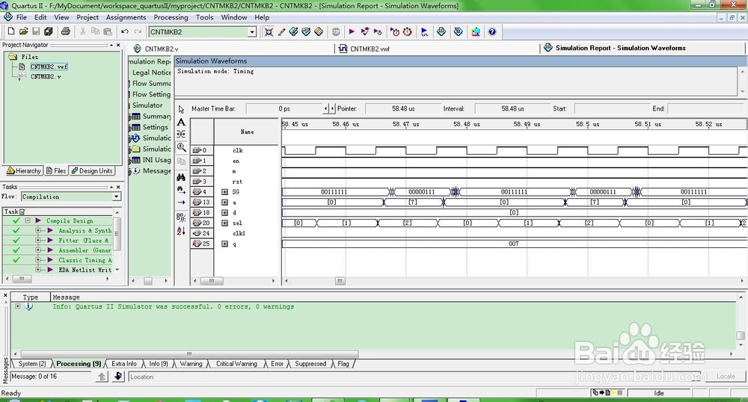Click the Save All icon
Viewport: 748px width, 402px height.
48,31
